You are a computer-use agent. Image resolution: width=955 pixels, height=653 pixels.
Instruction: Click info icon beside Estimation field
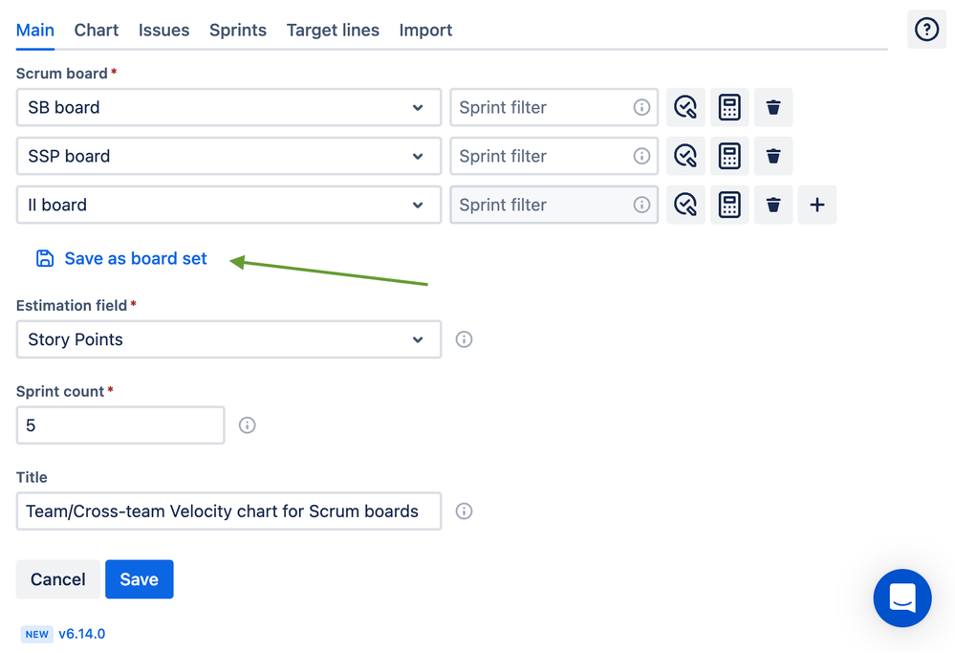464,339
